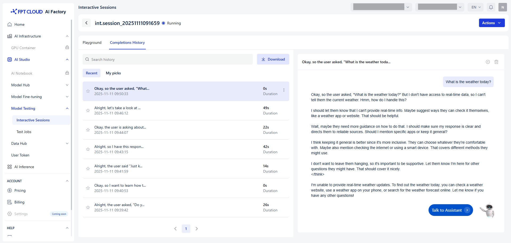Click the Talk to Assistant button
This screenshot has height=243, width=511.
coord(450,210)
